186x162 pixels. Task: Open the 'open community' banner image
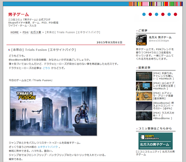tap(155, 141)
